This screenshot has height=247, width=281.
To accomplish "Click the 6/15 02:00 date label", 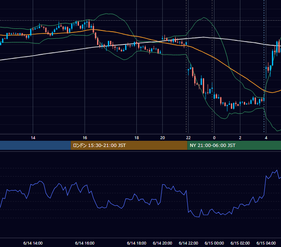I will (240, 243).
